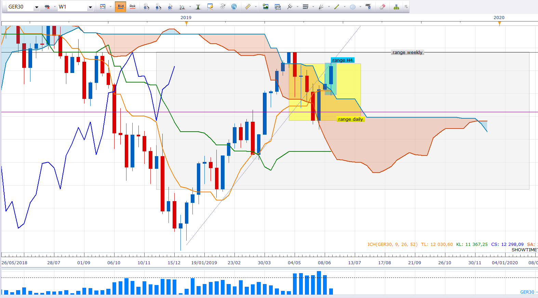Expand the chart type dropdown arrow

point(110,7)
